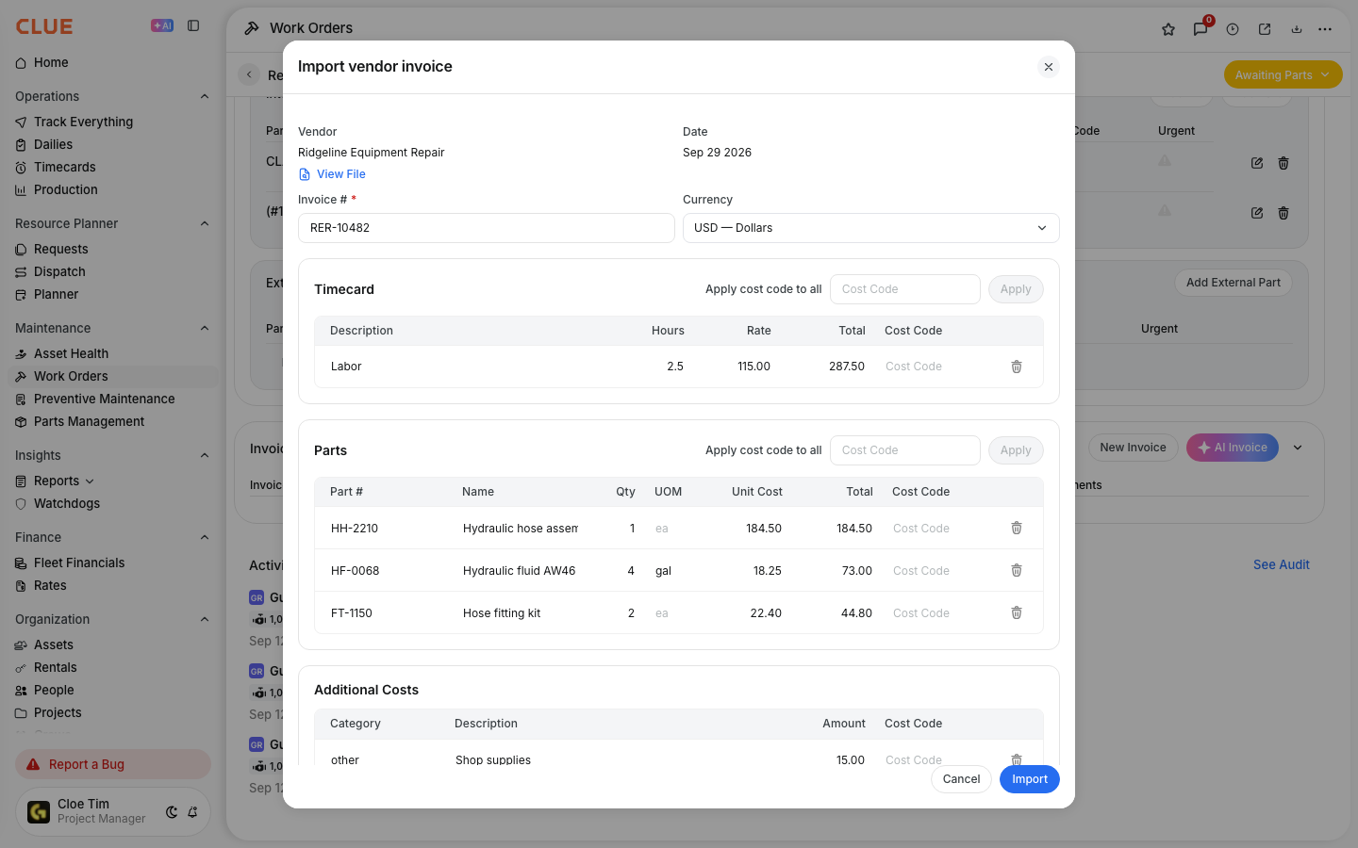The height and width of the screenshot is (848, 1358).
Task: Click Timecard apply-to-all Cost Code field
Action: [x=905, y=289]
